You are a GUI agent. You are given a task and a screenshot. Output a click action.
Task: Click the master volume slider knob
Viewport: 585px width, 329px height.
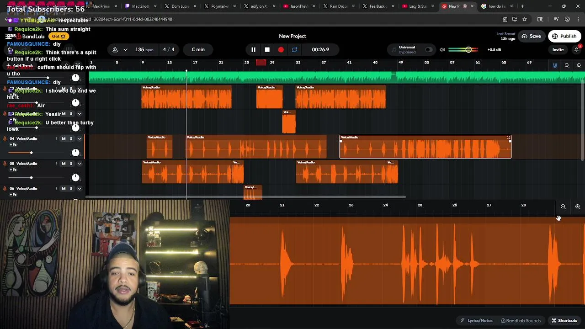coord(468,49)
